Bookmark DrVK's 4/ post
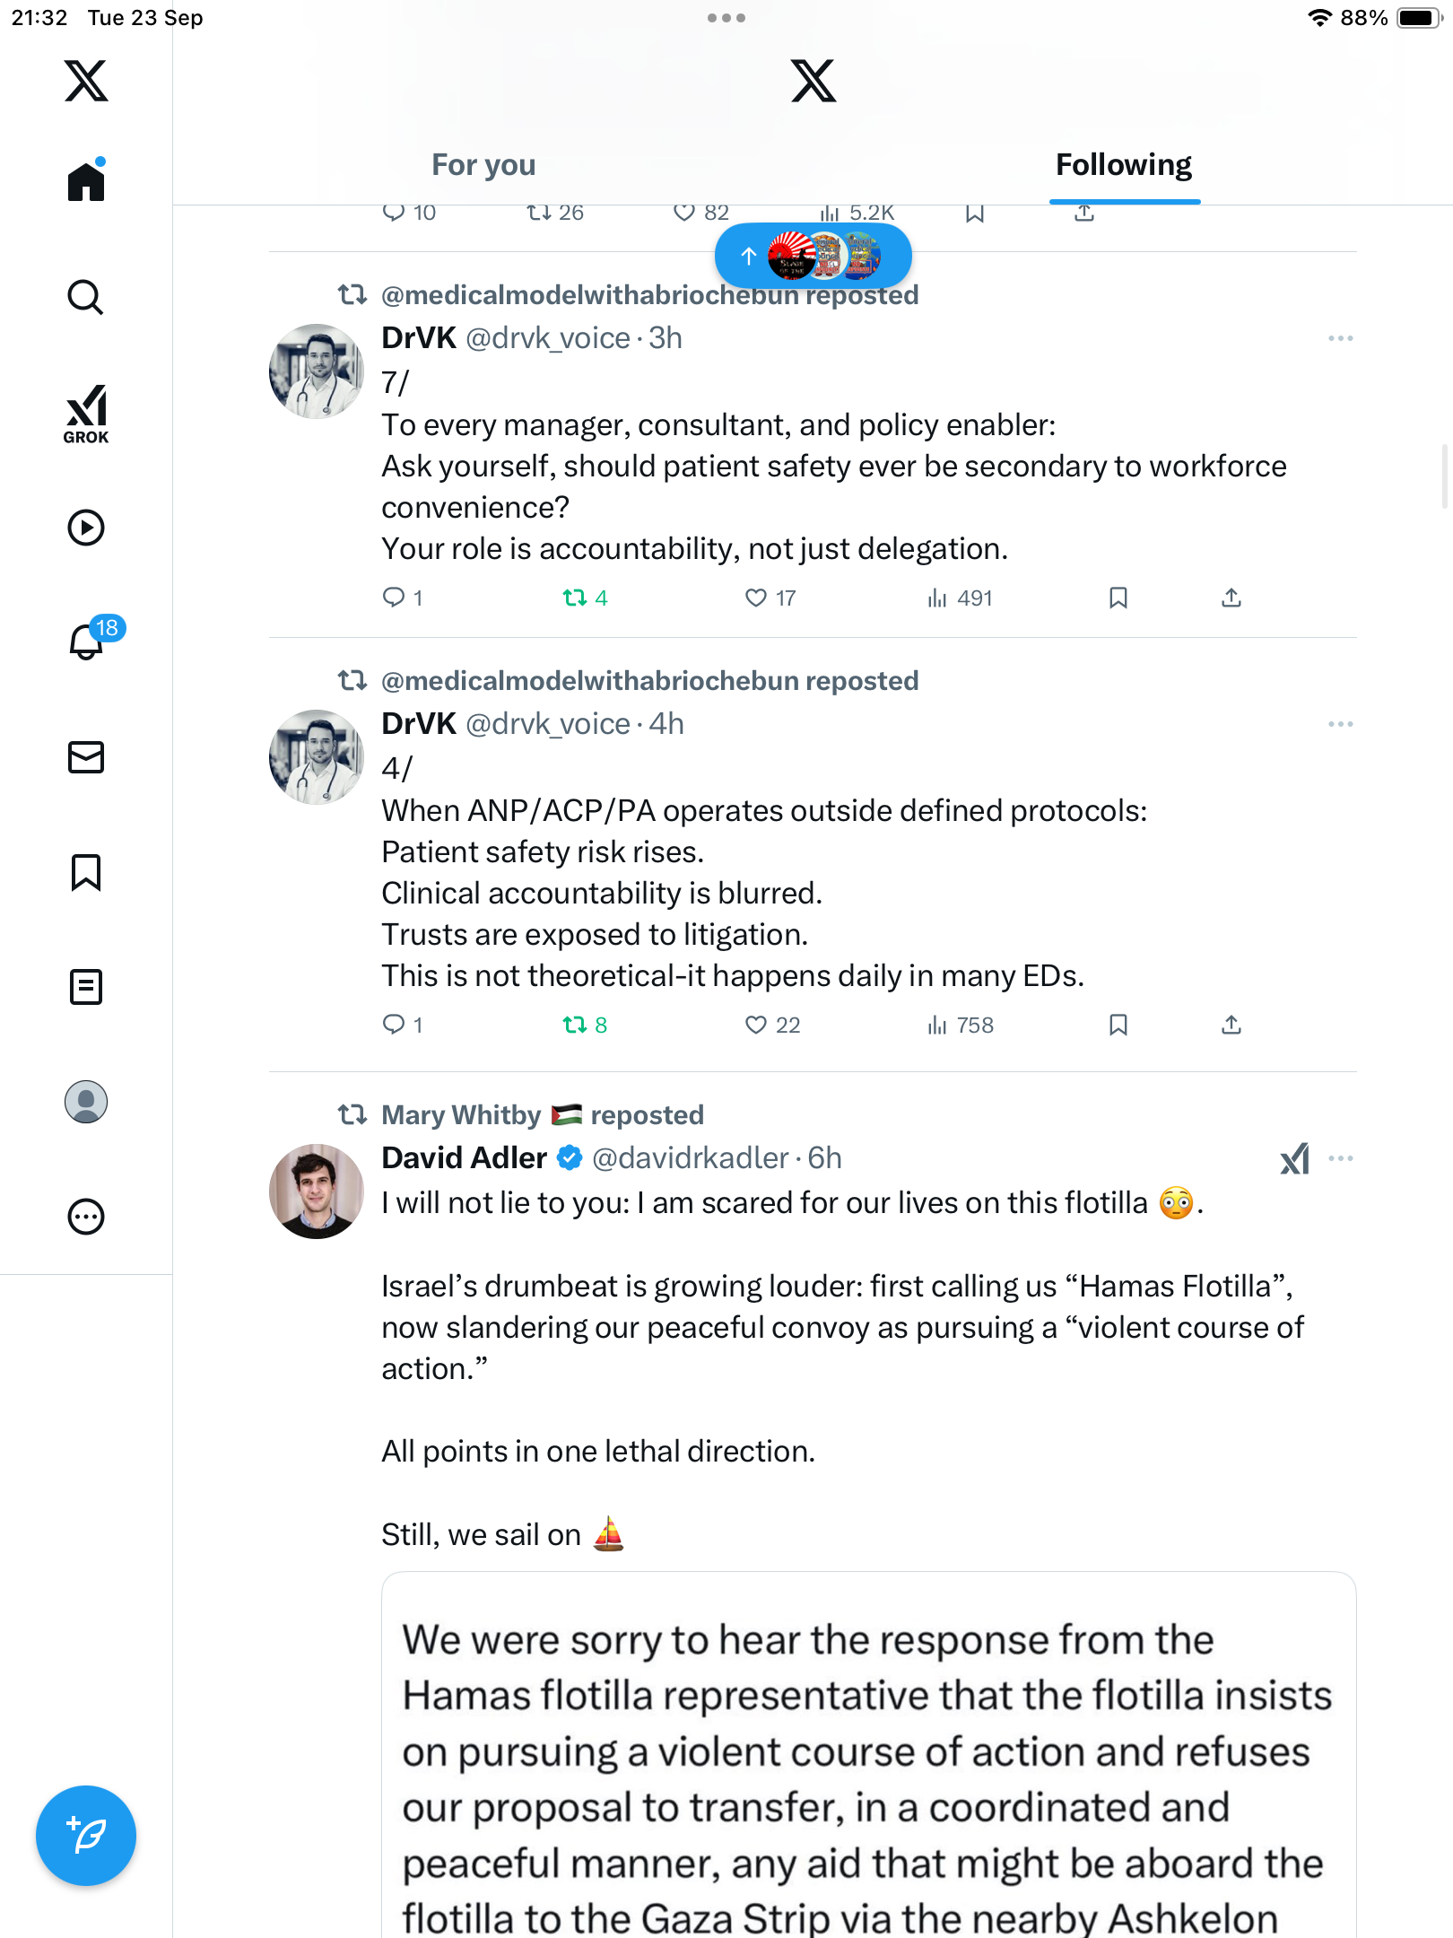 tap(1118, 1025)
